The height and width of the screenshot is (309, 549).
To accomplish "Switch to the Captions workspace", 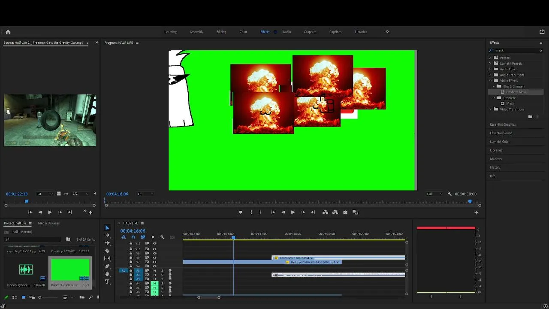I will click(x=335, y=32).
